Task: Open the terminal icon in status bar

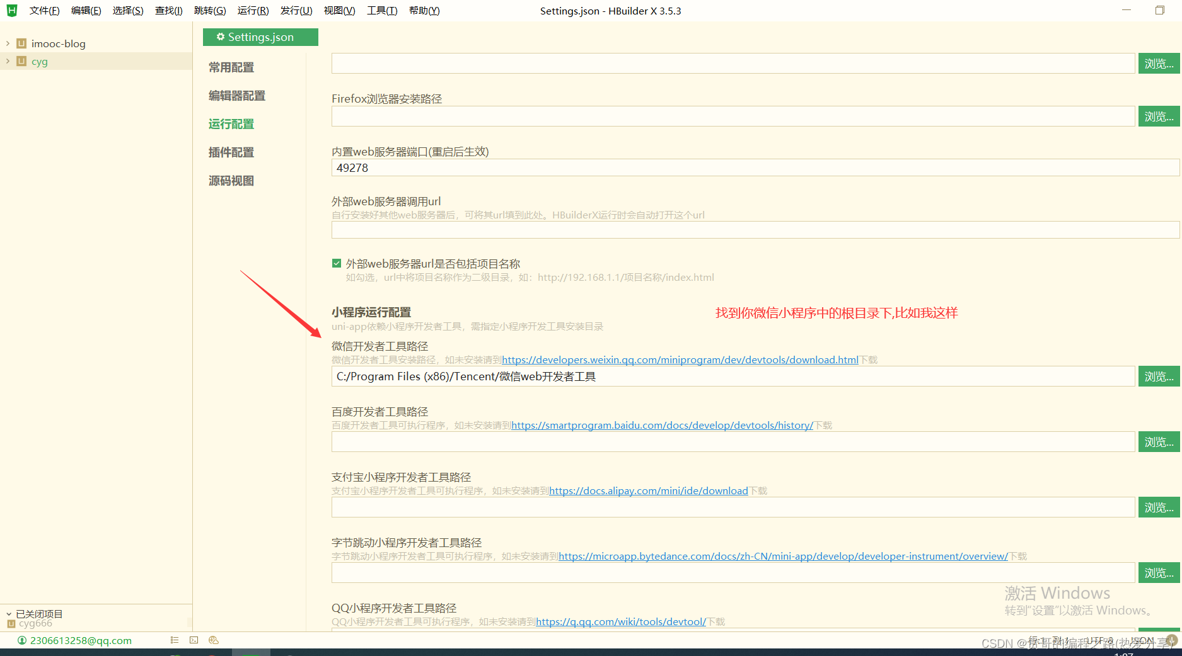Action: (194, 640)
